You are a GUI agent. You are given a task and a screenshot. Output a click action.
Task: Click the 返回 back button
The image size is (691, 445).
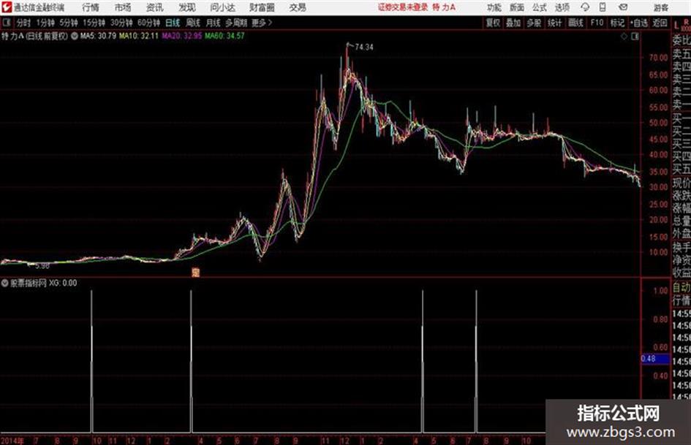pos(660,23)
